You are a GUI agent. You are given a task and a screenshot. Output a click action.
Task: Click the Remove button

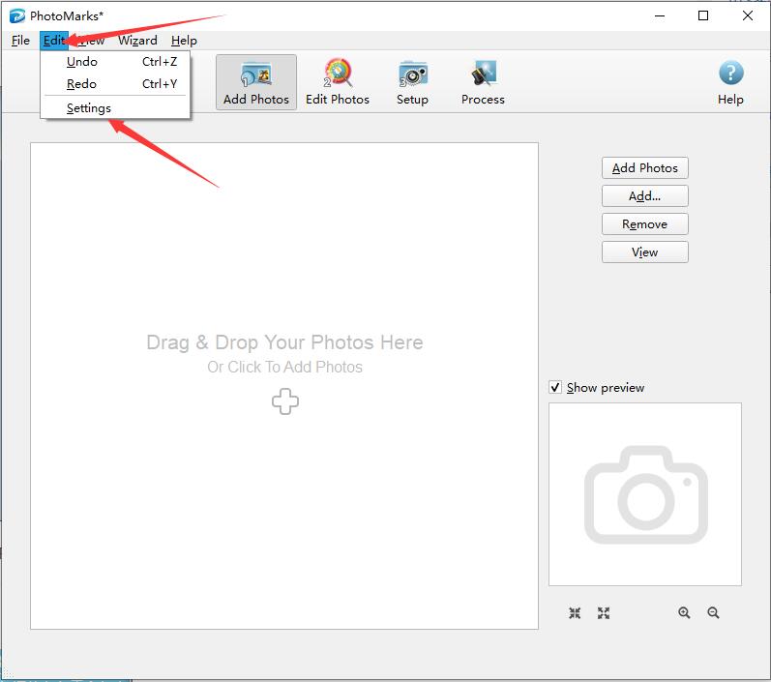(x=645, y=224)
